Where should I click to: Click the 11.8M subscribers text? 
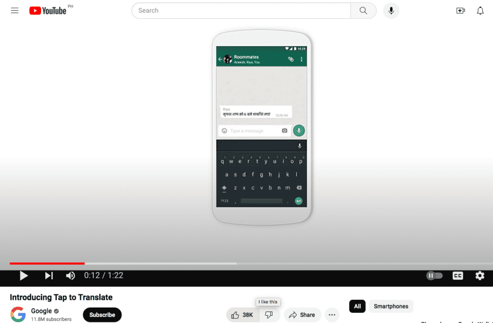click(51, 319)
